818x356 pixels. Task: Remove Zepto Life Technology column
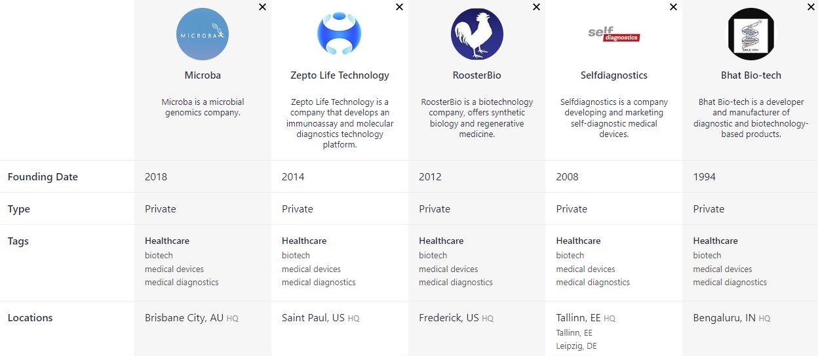(399, 7)
